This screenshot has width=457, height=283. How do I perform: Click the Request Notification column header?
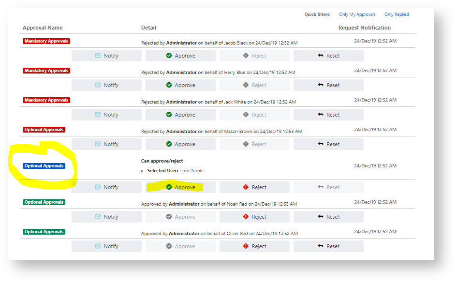364,28
